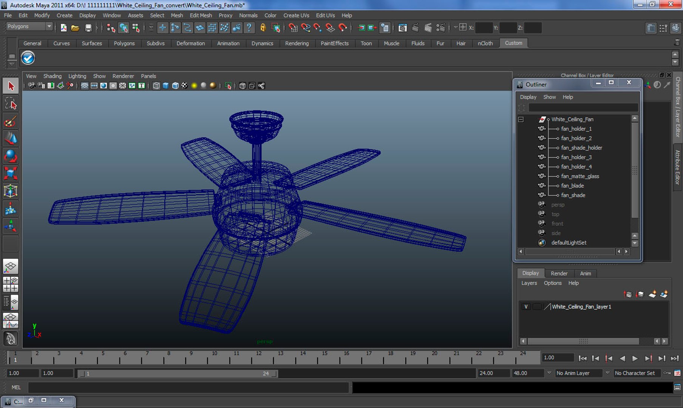Toggle auto keyframe key icon

coord(667,373)
